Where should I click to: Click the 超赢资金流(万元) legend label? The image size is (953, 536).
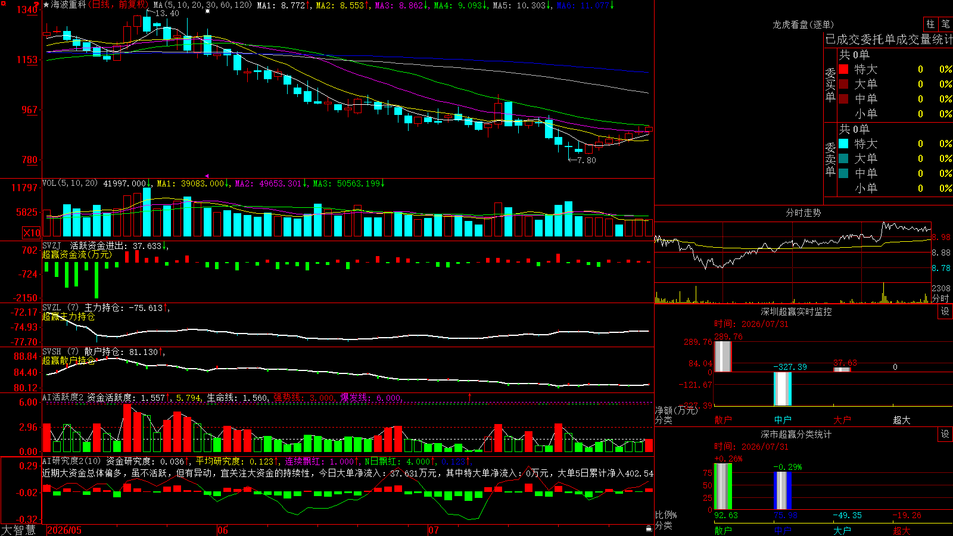pos(77,254)
